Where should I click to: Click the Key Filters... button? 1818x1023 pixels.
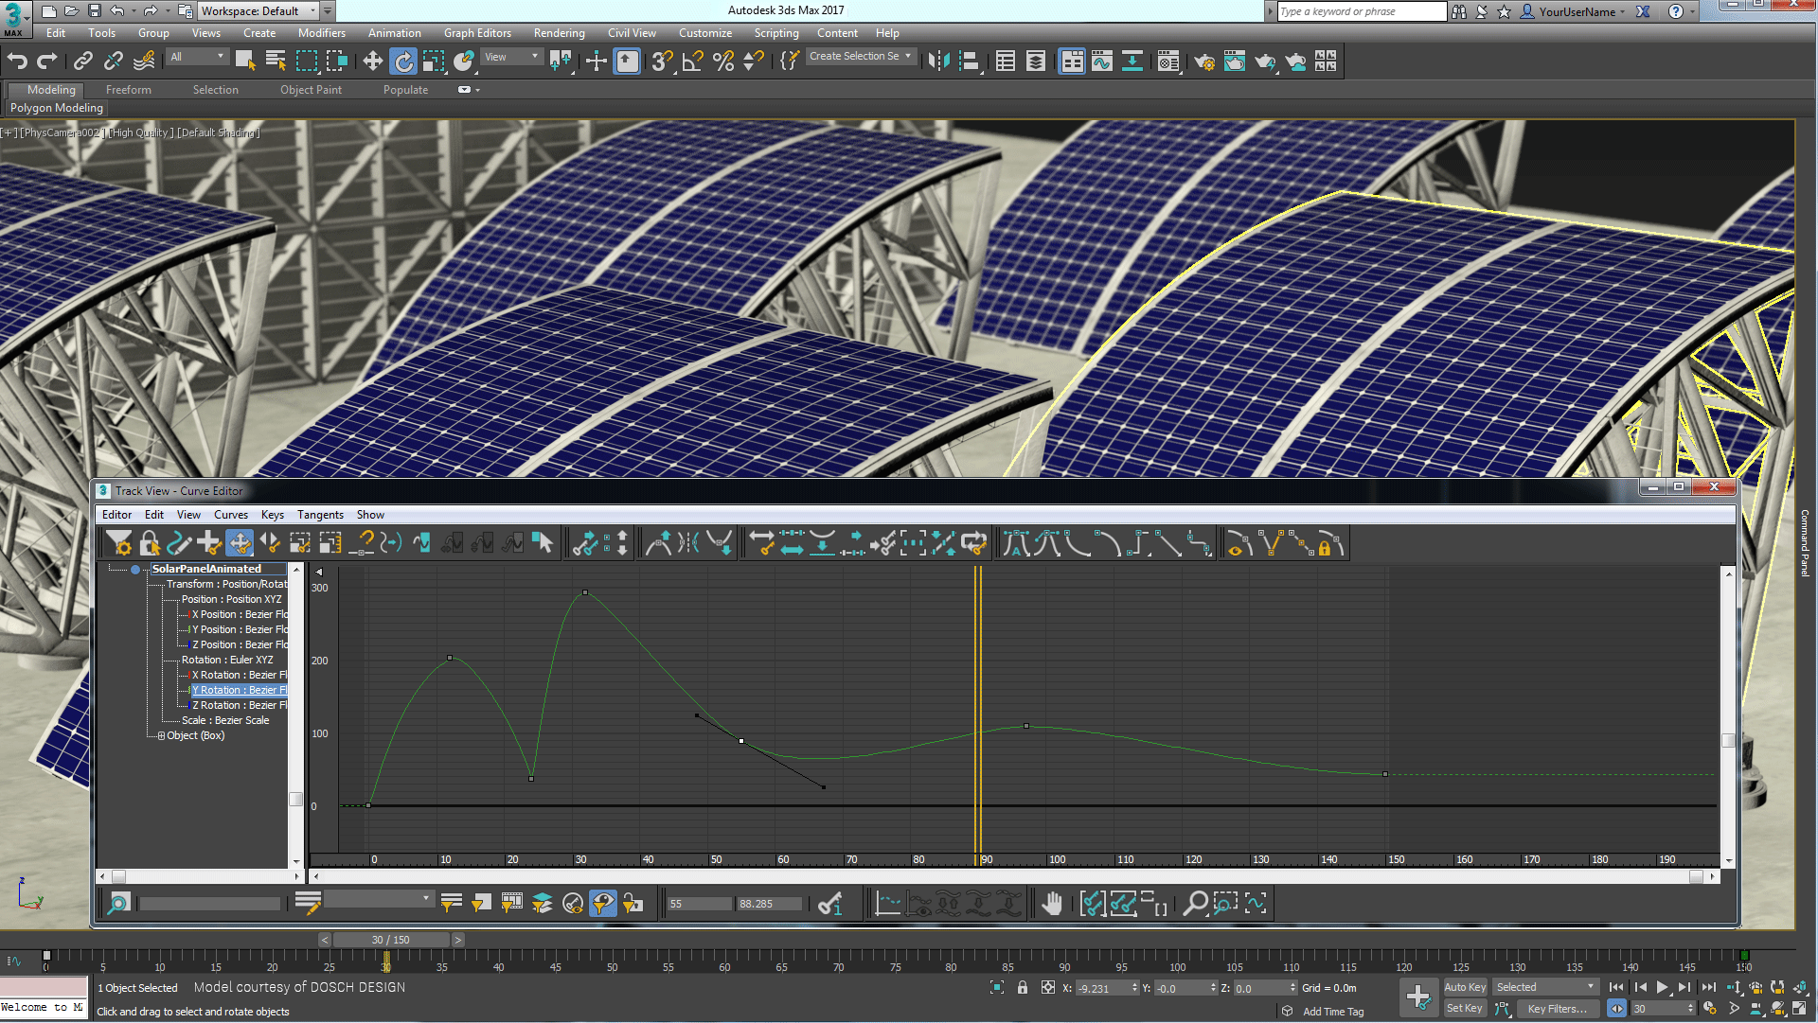tap(1557, 1009)
